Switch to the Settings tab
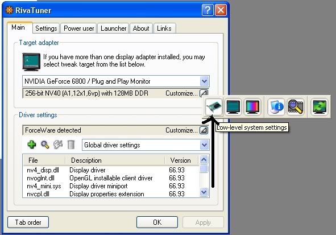Viewport: 336px width, 235px height. [46, 28]
